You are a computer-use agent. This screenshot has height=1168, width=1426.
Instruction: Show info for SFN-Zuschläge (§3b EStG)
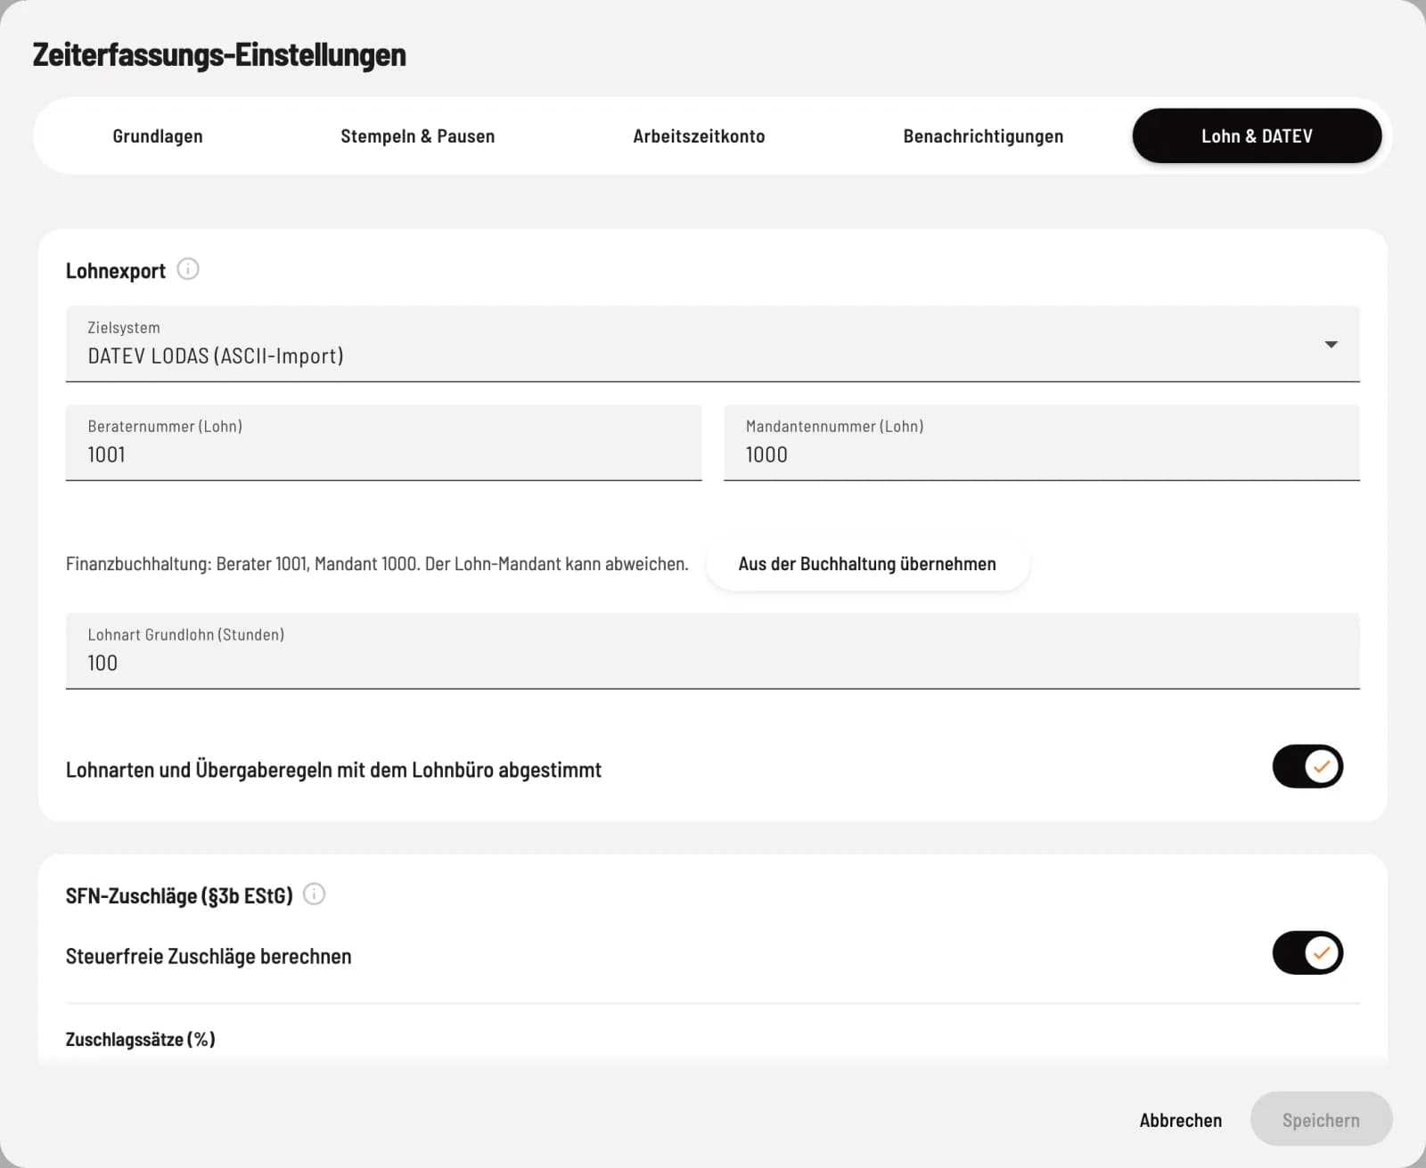[x=315, y=894]
